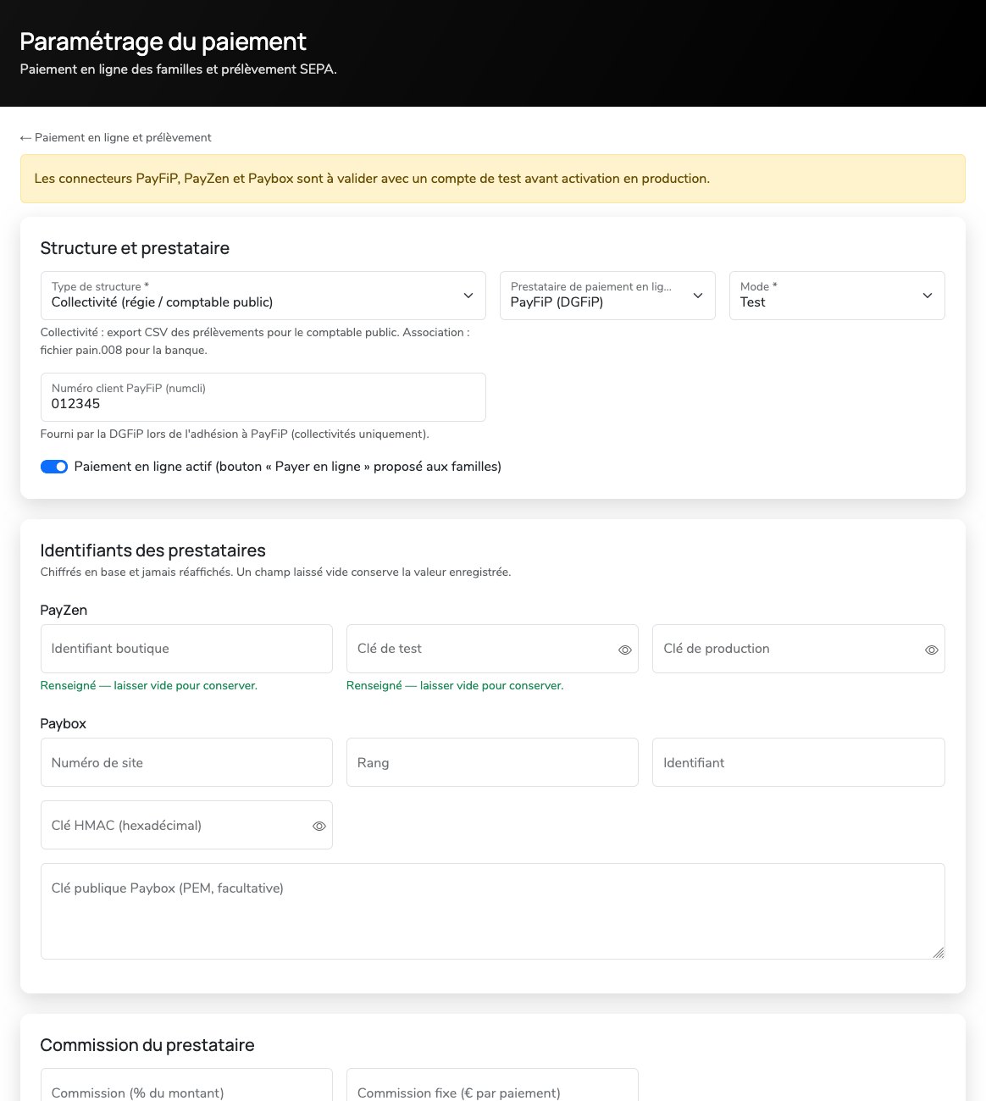Click the Paybox section label

coord(64,723)
